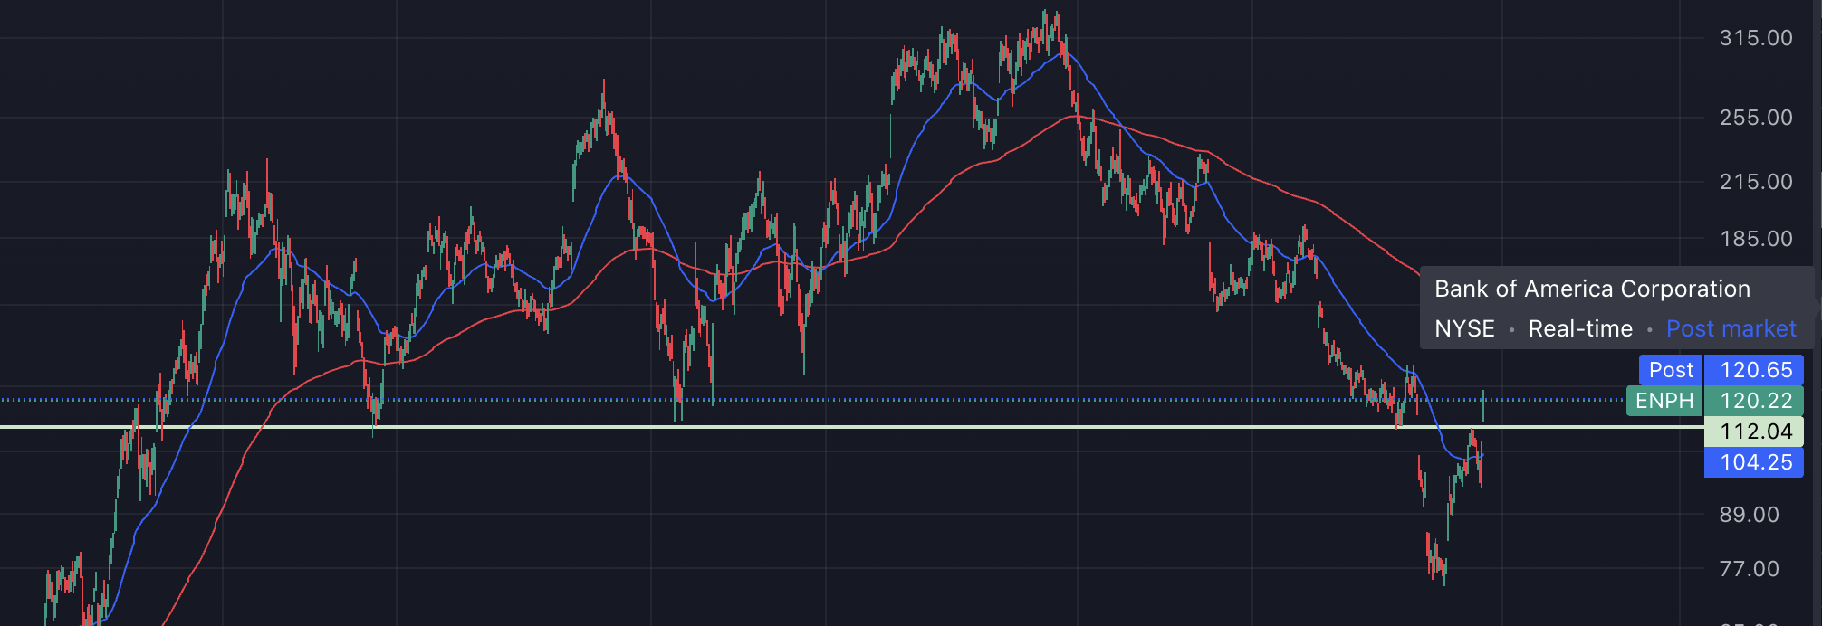Select the NYSE exchange label
The height and width of the screenshot is (626, 1822).
click(1464, 328)
